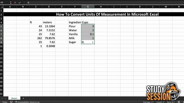The height and width of the screenshot is (103, 184).
Task: Select the 'meters' header cell
Action: click(49, 22)
